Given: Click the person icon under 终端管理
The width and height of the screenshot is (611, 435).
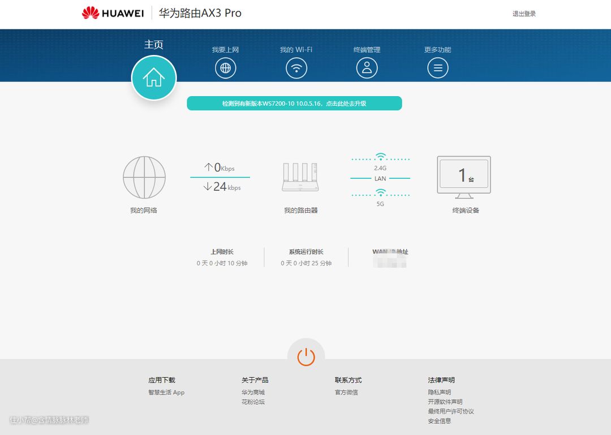Looking at the screenshot, I should (x=367, y=68).
